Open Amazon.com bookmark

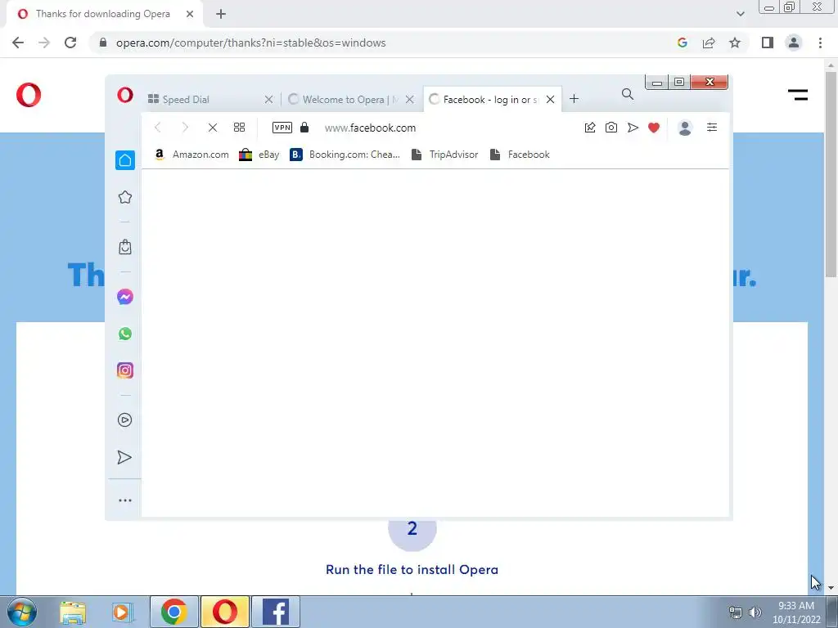tap(191, 155)
